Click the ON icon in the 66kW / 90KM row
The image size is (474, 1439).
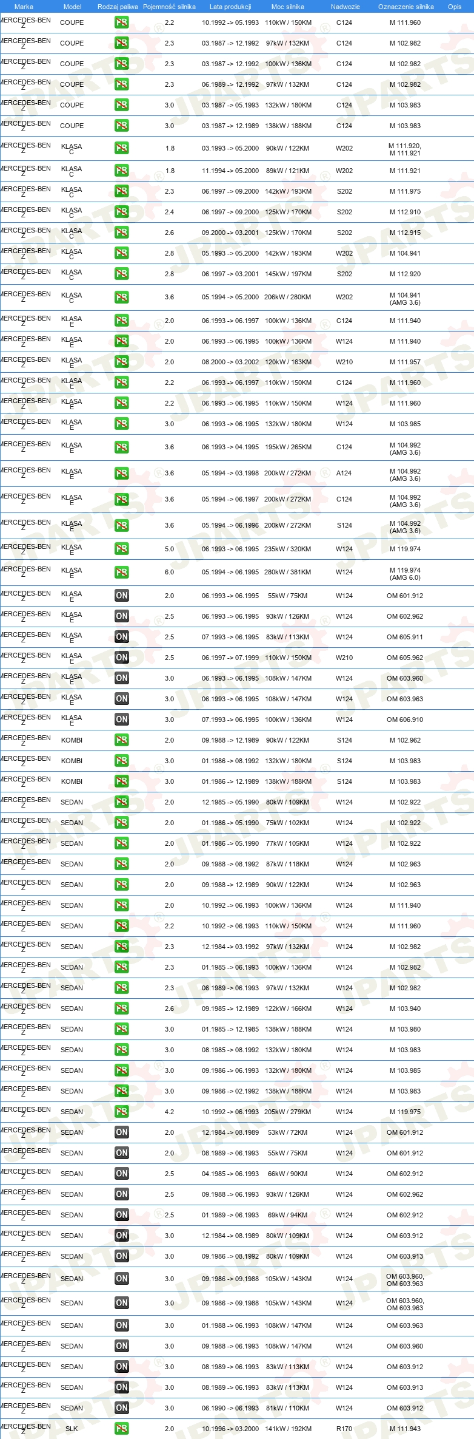click(122, 1174)
